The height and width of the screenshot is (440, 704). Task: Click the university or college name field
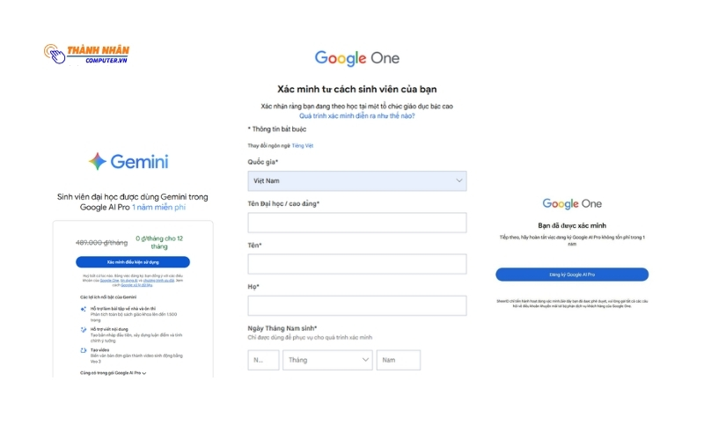[356, 223]
